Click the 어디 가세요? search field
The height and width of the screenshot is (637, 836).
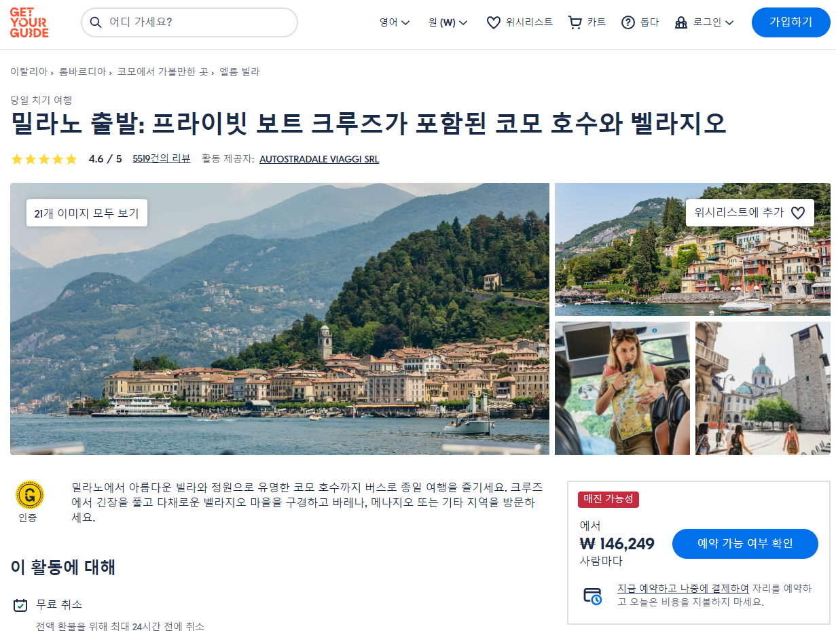(x=189, y=22)
